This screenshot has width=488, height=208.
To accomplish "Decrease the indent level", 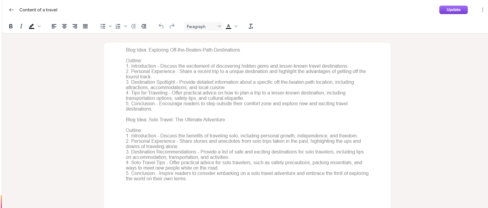I will [x=133, y=26].
